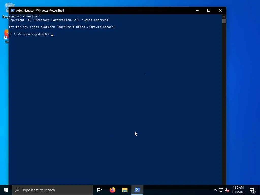Screen dimensions: 260x195
Task: Close the Administrator PowerShell window
Action: [220, 10]
